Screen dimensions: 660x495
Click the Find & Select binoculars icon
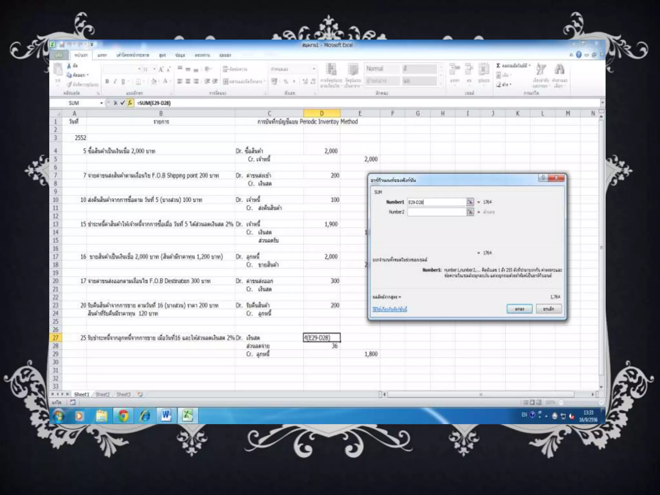click(559, 70)
